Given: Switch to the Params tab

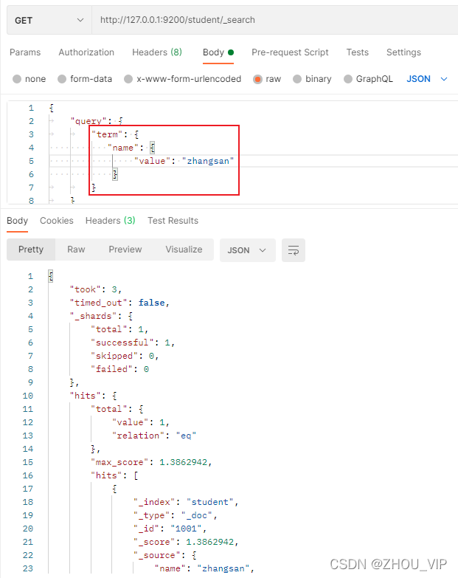Looking at the screenshot, I should (25, 52).
